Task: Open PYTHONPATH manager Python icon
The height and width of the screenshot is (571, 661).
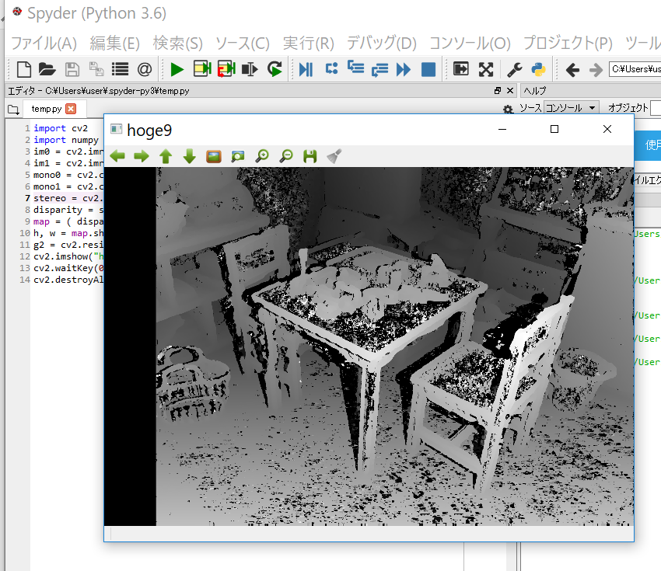Action: 538,69
